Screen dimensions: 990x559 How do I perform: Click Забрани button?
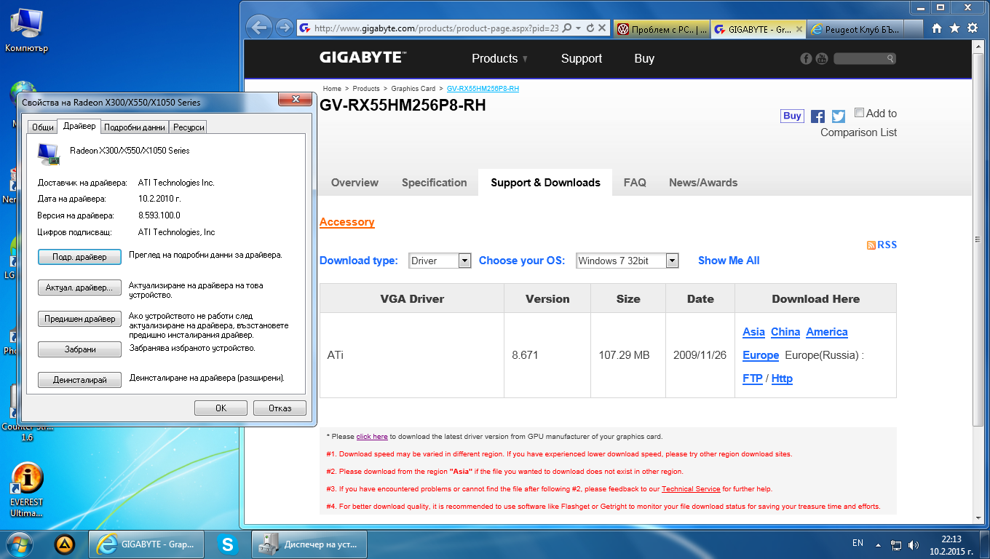(x=79, y=349)
